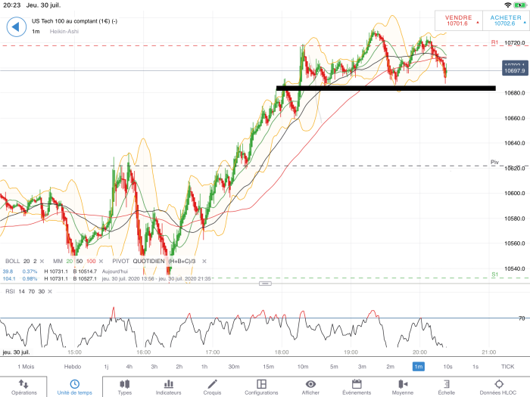
Task: Select the 2m time unit
Action: (391, 367)
